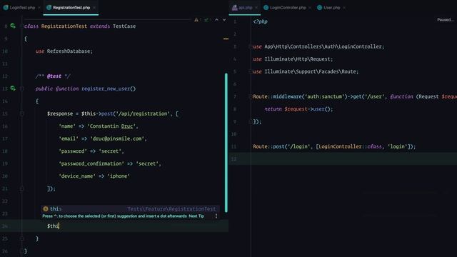Close the LoginTest.php tab

pyautogui.click(x=39, y=8)
